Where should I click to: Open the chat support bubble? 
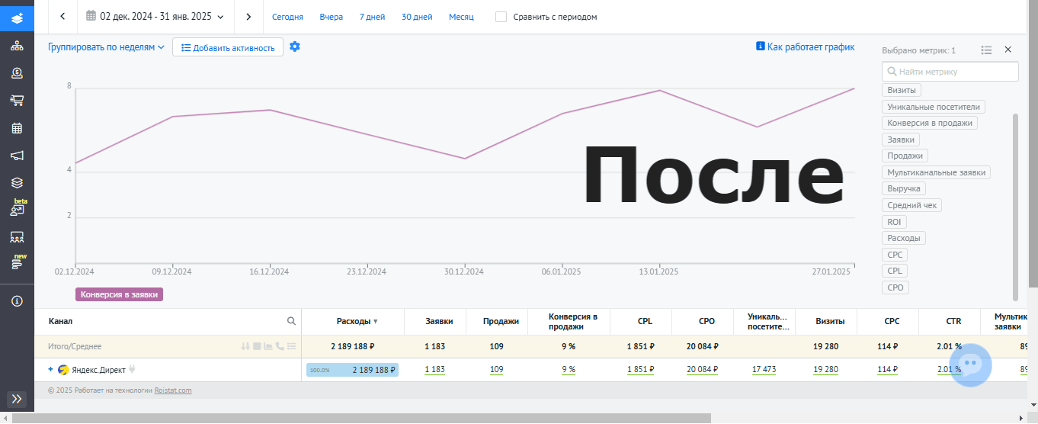click(970, 366)
